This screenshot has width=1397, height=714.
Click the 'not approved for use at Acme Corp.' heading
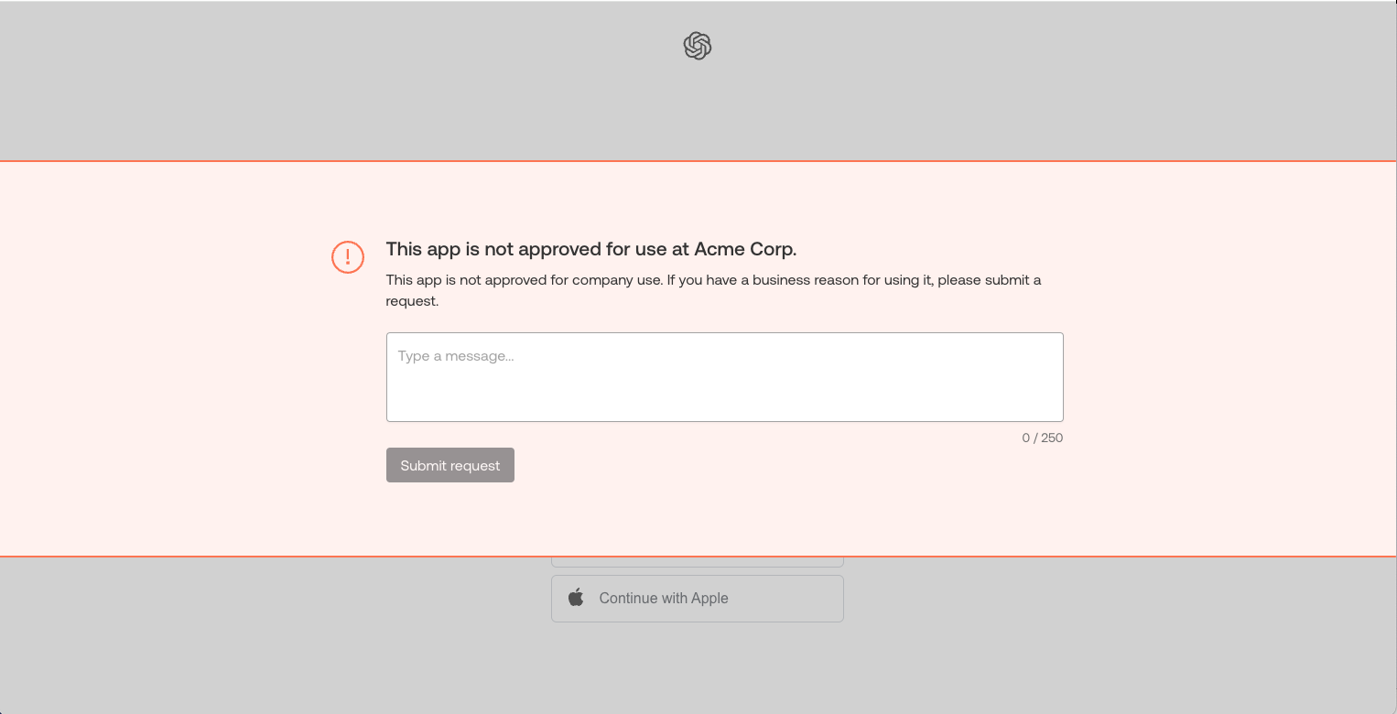(591, 249)
